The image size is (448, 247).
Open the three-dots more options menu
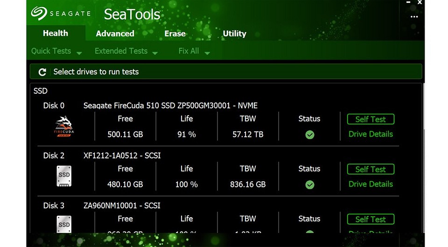[x=414, y=17]
